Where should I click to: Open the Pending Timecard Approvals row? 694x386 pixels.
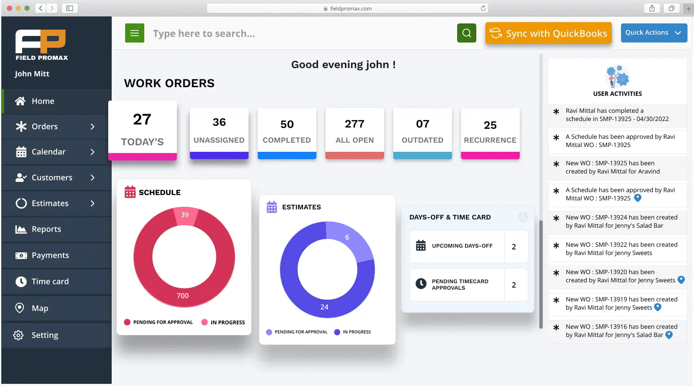pyautogui.click(x=469, y=285)
